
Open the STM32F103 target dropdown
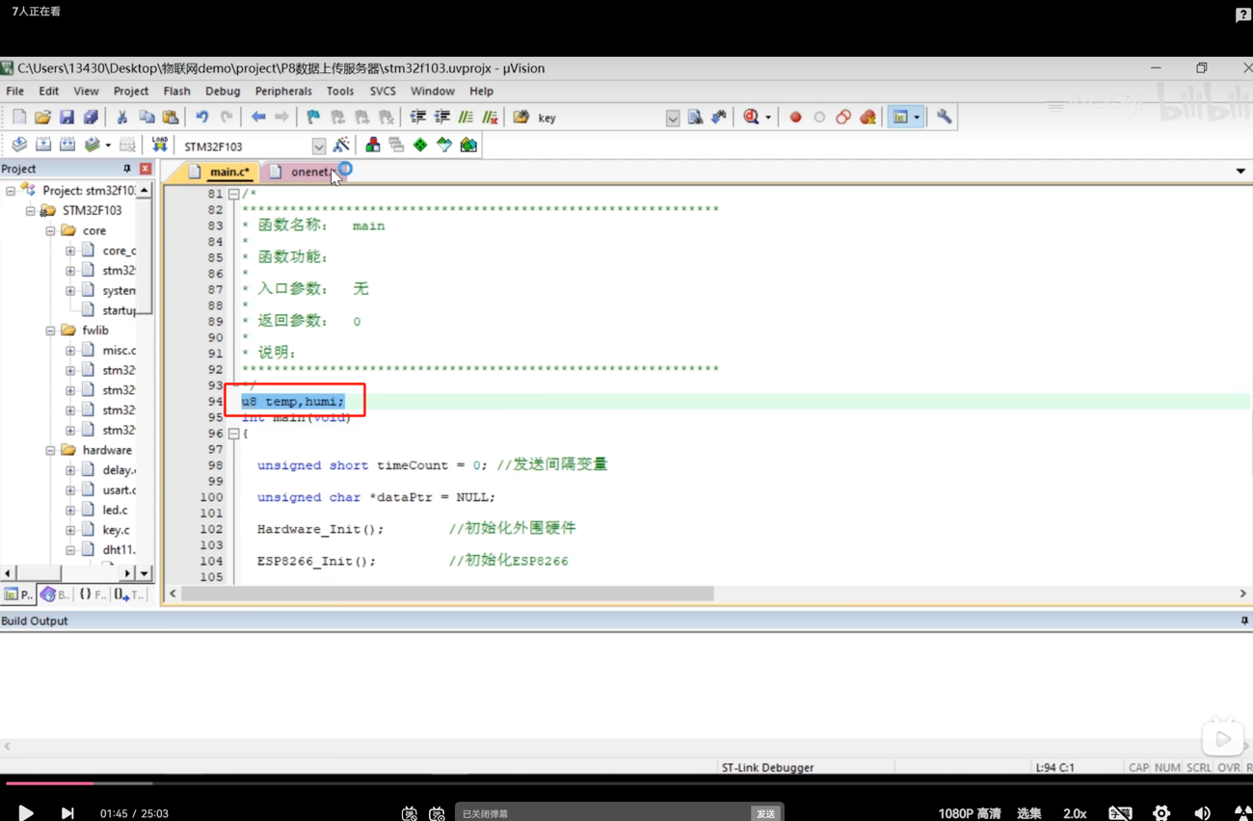point(318,146)
